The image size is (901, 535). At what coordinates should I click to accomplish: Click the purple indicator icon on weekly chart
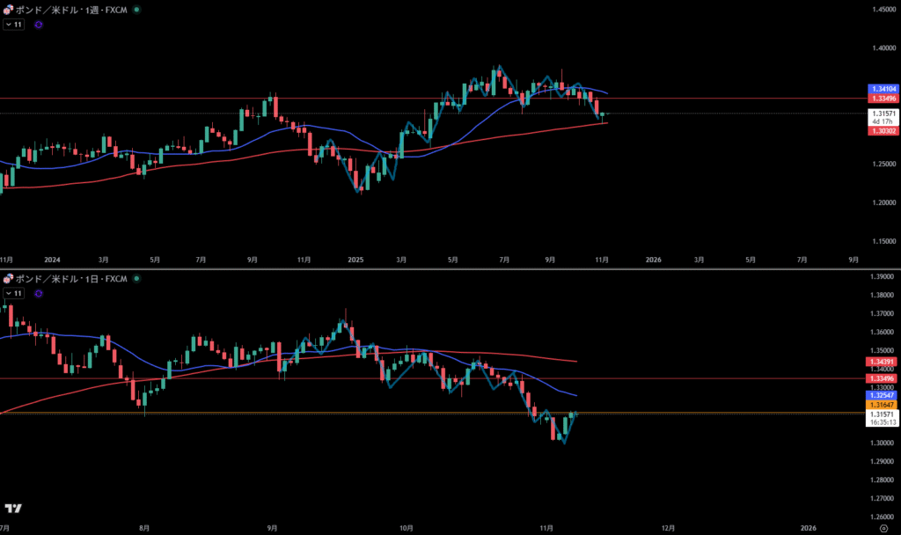click(x=39, y=25)
